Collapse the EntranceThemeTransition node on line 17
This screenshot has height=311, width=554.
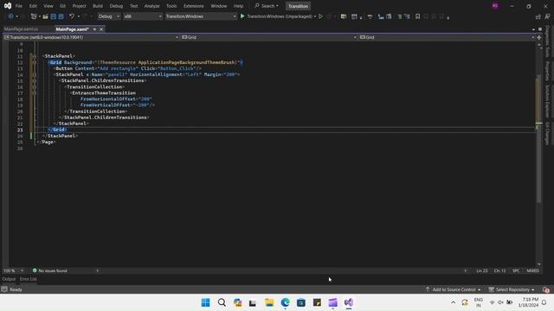(x=35, y=93)
